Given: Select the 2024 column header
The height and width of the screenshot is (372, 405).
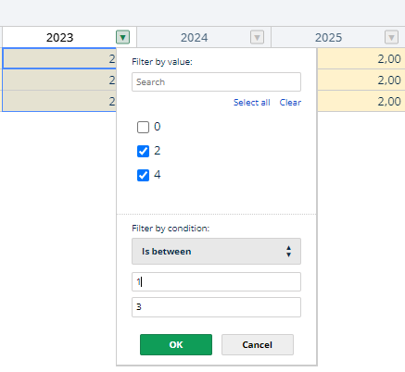Looking at the screenshot, I should click(194, 38).
